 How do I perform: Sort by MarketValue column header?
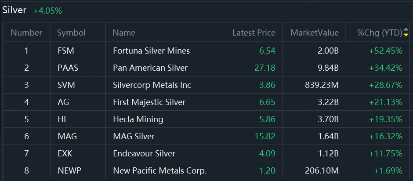[315, 33]
